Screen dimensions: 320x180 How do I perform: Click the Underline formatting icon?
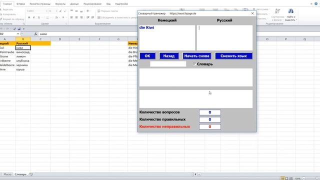(39, 17)
